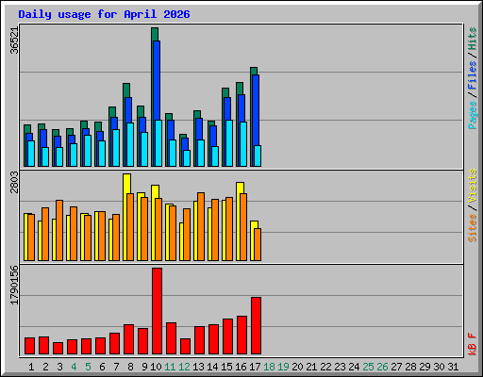Select day label 15 on the x-axis
This screenshot has height=377, width=483.
226,367
